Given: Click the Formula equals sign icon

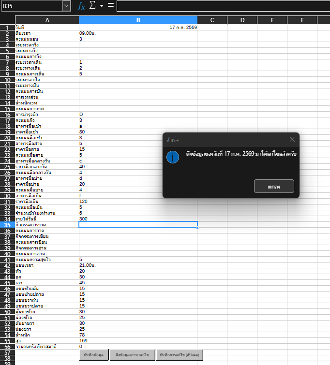Looking at the screenshot, I should (x=111, y=5).
